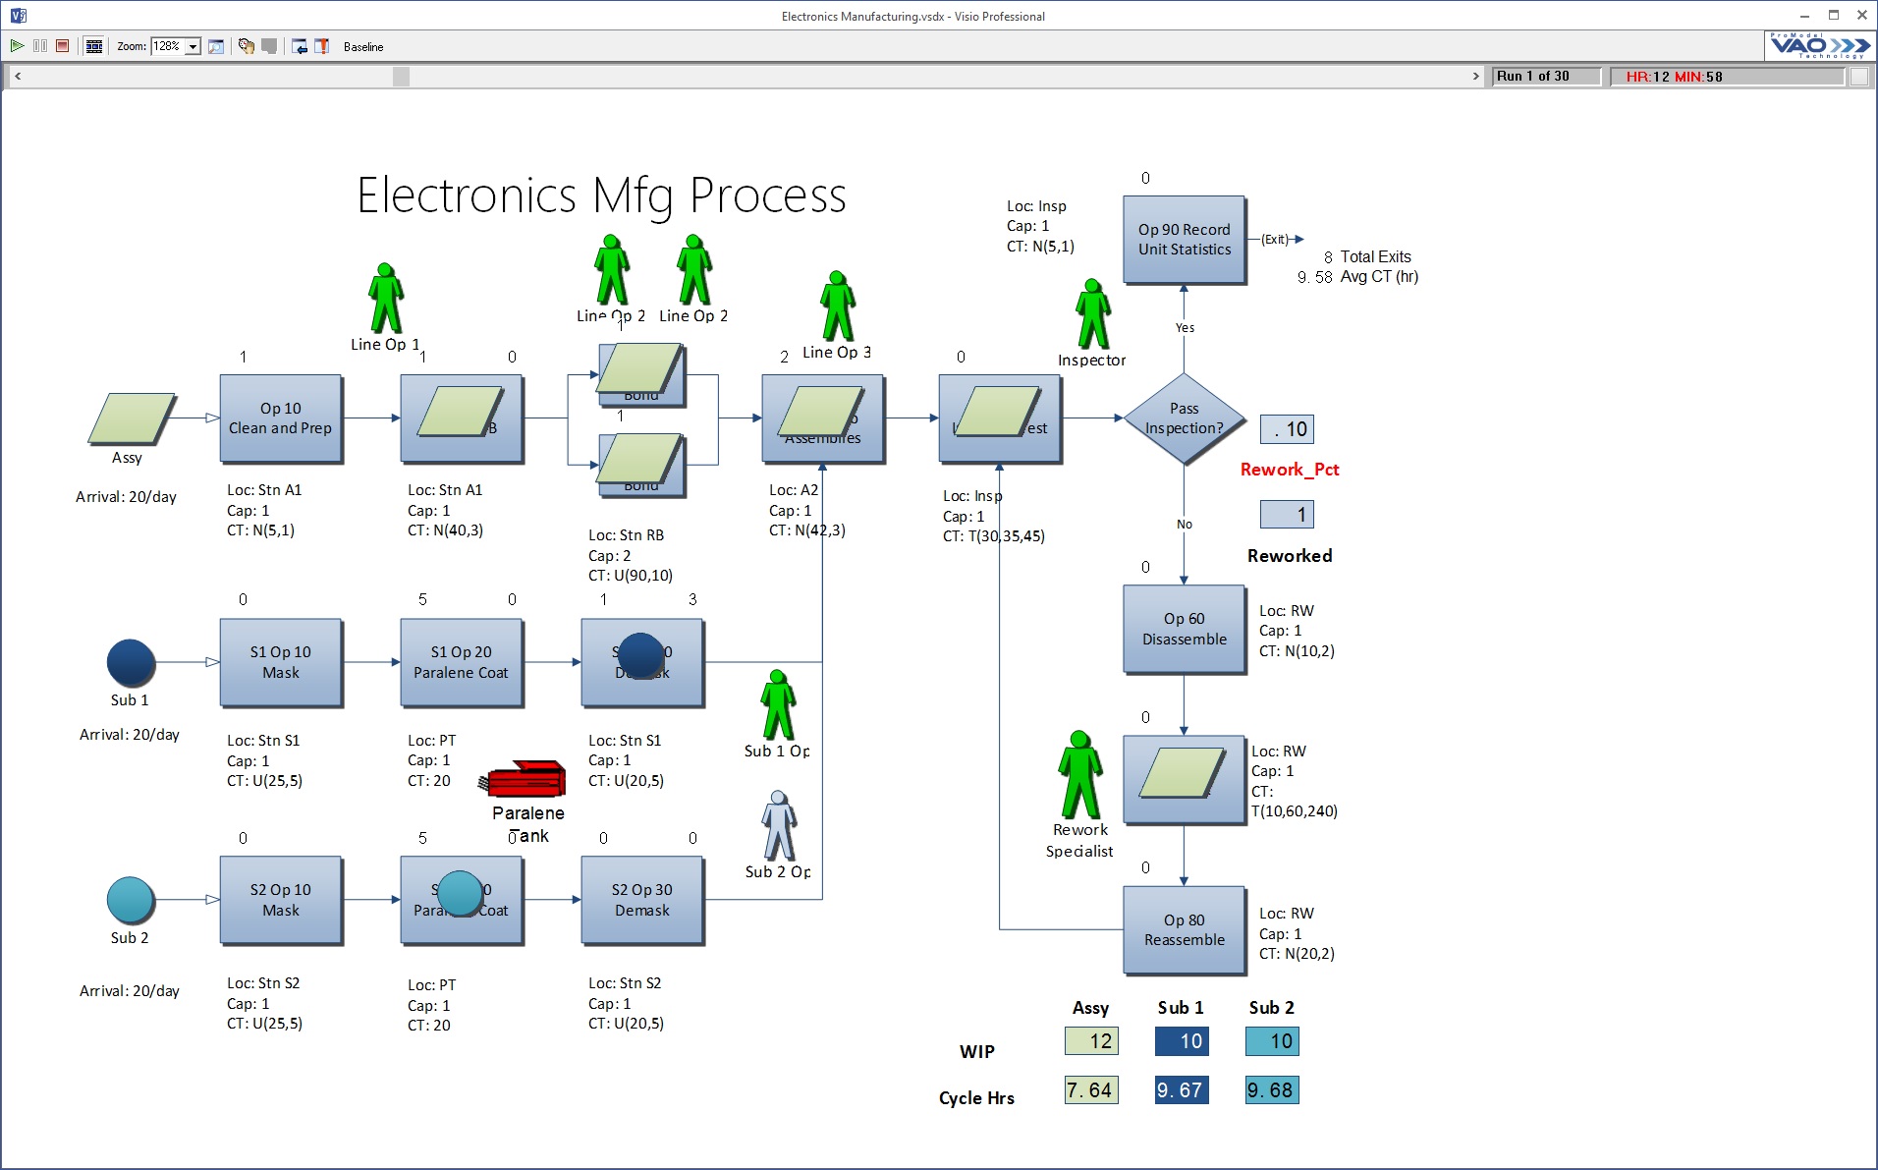Select the S1 Op 20 Paralene Coat activity
This screenshot has width=1878, height=1170.
462,662
